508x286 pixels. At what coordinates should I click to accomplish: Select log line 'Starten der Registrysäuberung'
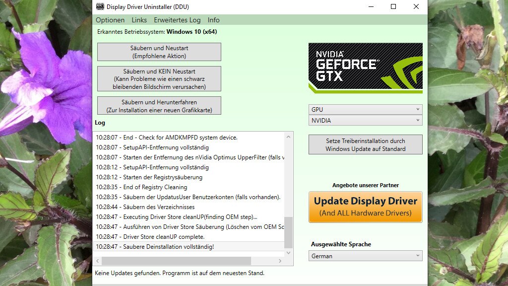tap(189, 177)
